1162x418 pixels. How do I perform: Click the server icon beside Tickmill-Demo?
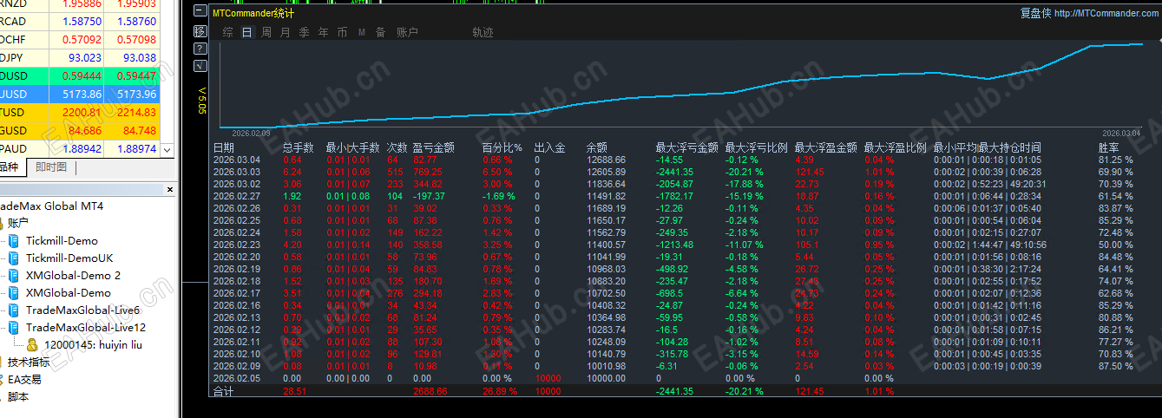tap(14, 240)
